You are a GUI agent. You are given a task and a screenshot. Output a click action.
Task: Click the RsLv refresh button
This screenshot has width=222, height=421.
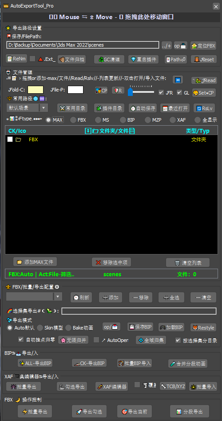click(204, 108)
